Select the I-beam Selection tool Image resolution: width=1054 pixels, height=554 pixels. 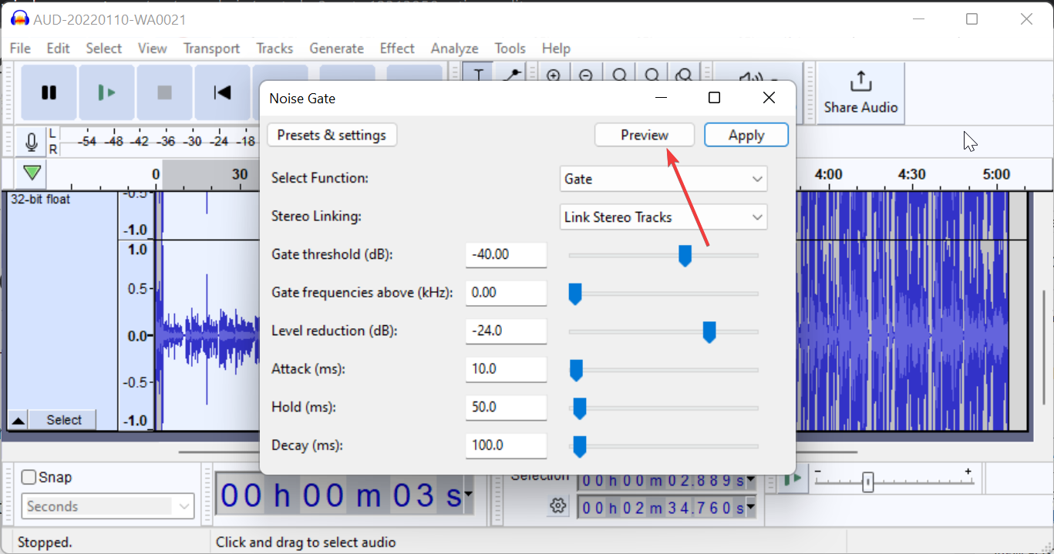point(478,75)
